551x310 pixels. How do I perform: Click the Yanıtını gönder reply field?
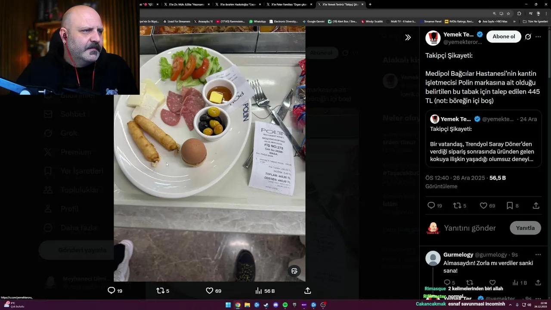pos(470,228)
